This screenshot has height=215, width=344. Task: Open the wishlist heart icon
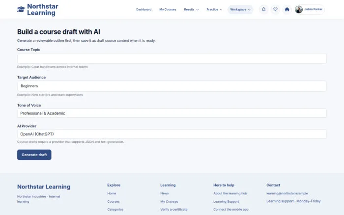pos(275,9)
